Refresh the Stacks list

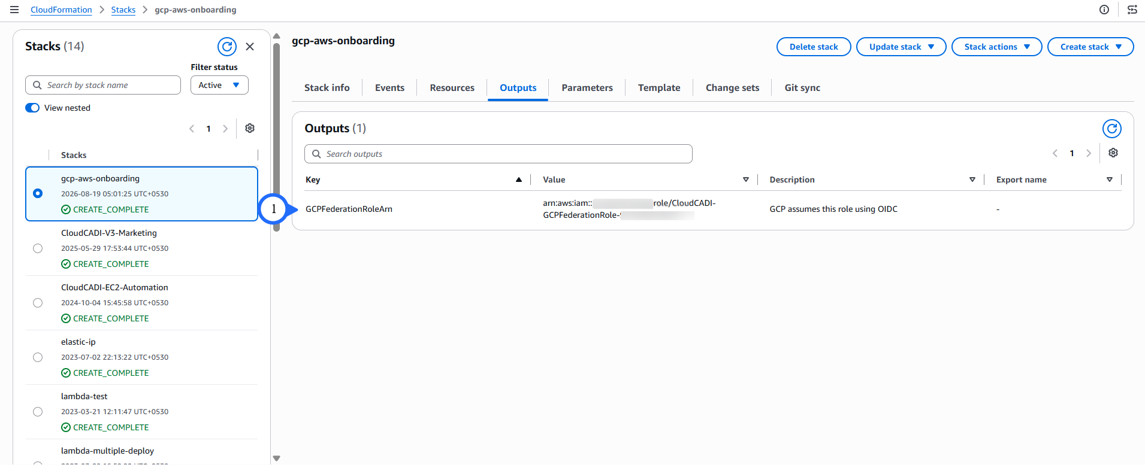227,47
